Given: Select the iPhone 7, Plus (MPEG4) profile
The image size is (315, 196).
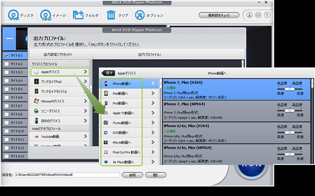Looking at the screenshot, I should [236, 111].
